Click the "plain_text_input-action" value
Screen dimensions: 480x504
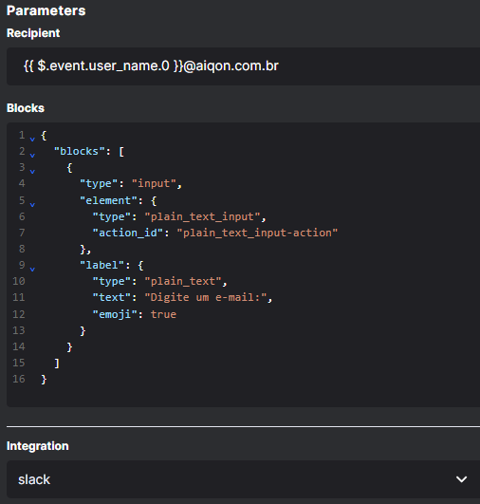click(x=257, y=233)
